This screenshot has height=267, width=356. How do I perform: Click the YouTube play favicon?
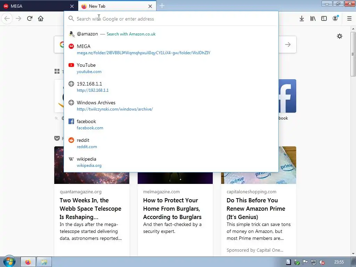click(71, 65)
